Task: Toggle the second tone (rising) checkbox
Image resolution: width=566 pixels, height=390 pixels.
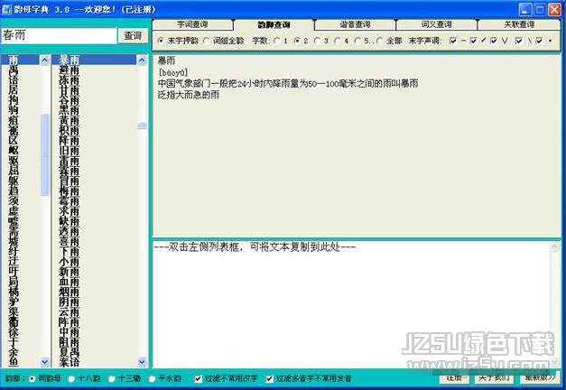Action: [474, 41]
